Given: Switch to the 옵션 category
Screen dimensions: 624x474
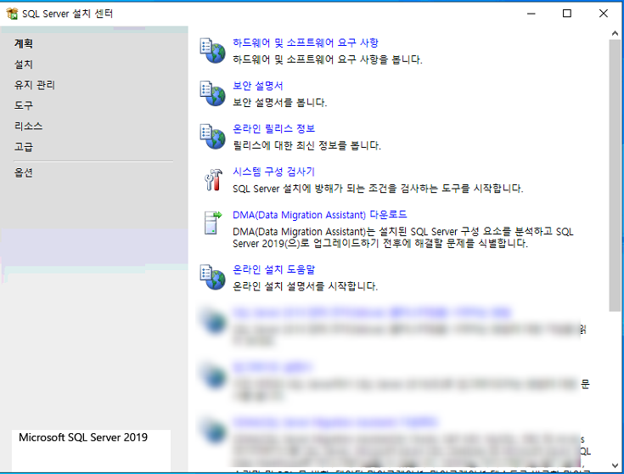Looking at the screenshot, I should 24,172.
